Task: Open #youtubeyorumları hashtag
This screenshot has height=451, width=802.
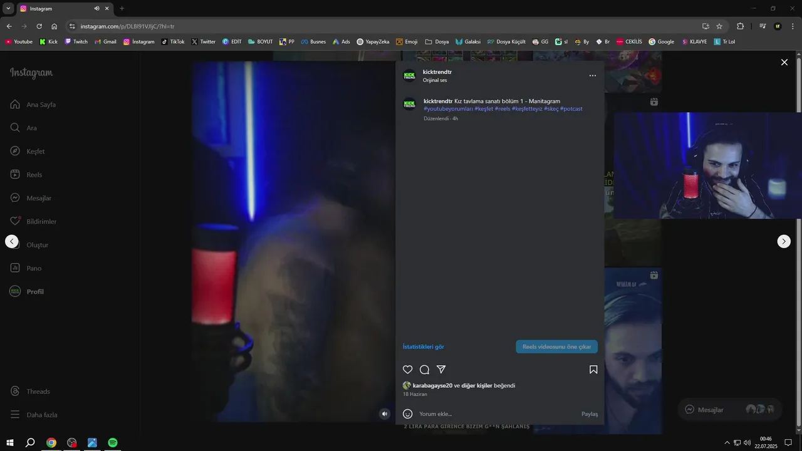Action: point(448,109)
